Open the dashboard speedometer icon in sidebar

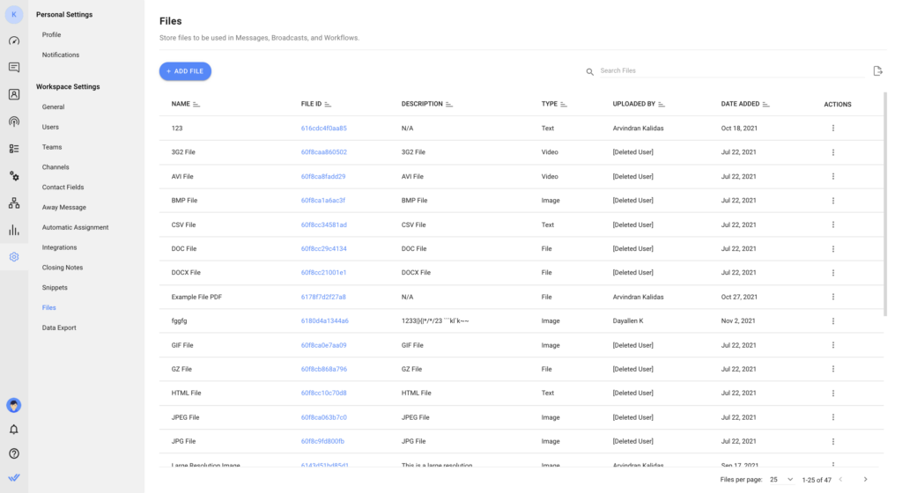point(14,40)
